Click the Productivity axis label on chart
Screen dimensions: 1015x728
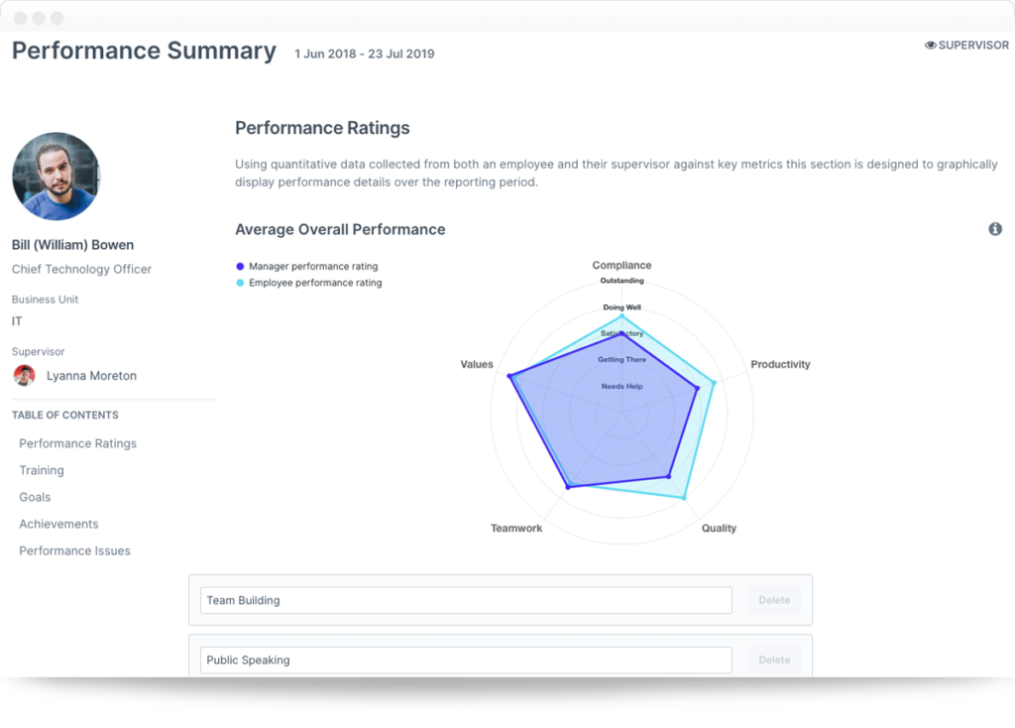pyautogui.click(x=780, y=364)
